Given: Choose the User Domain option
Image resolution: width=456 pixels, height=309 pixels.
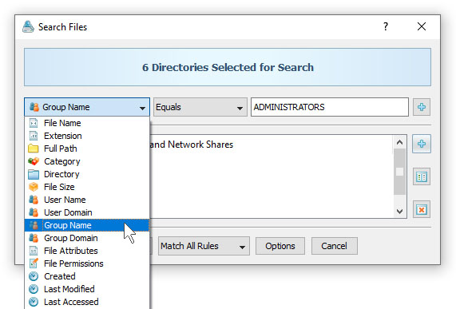Looking at the screenshot, I should [87, 212].
